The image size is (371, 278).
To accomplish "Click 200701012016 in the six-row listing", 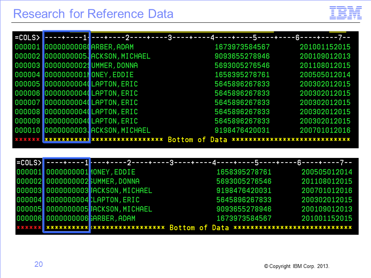I will 327,190.
